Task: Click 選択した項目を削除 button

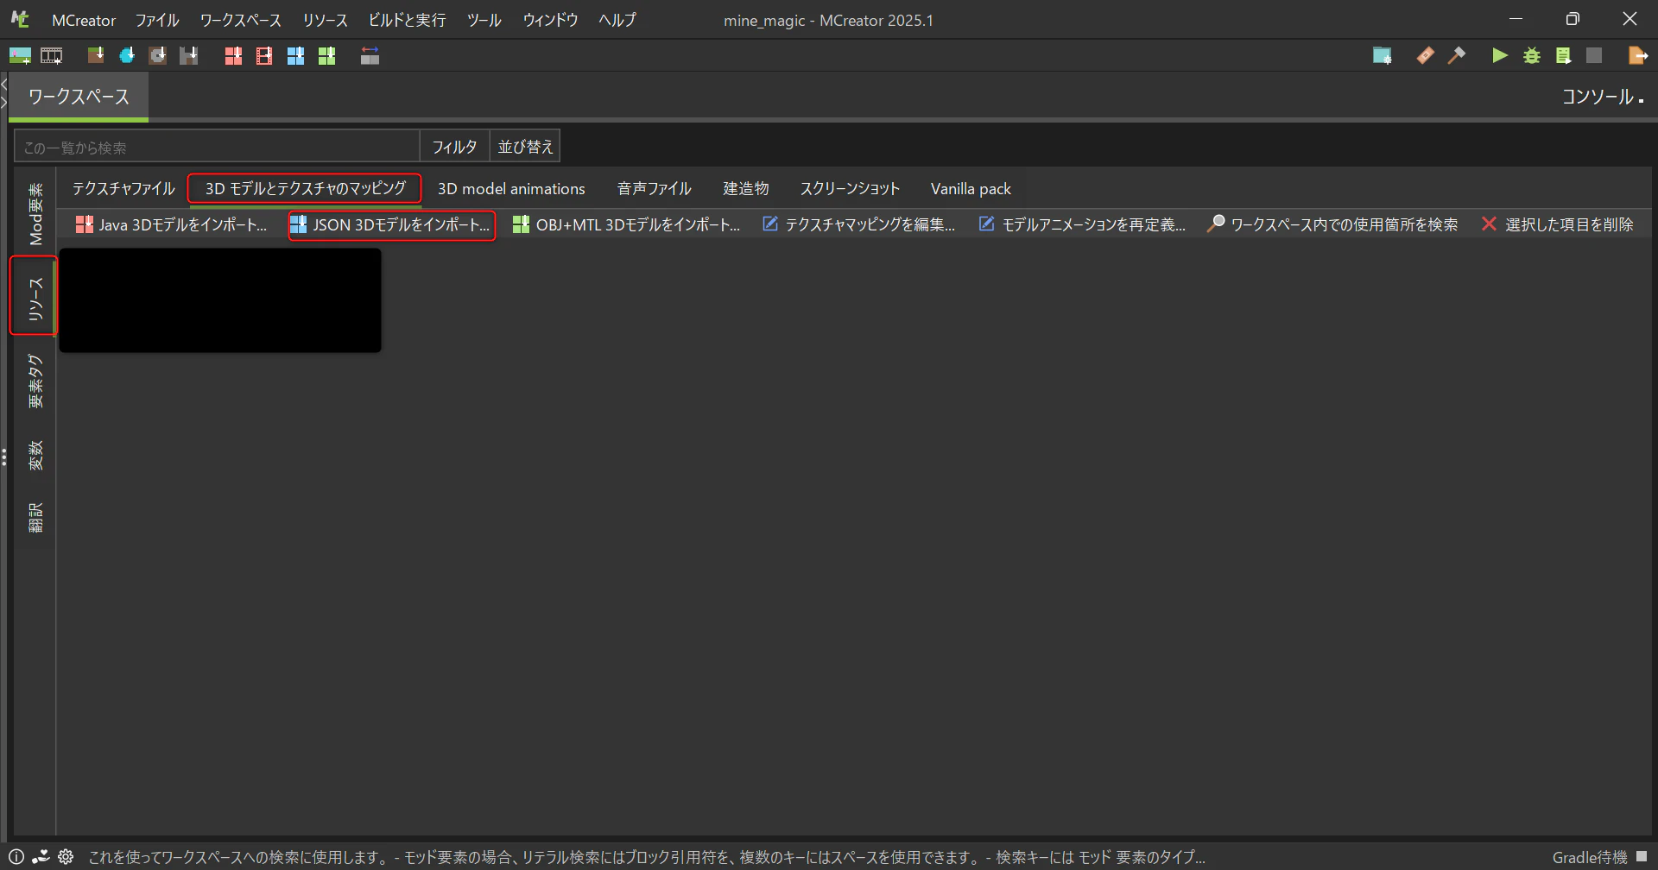Action: [x=1557, y=224]
